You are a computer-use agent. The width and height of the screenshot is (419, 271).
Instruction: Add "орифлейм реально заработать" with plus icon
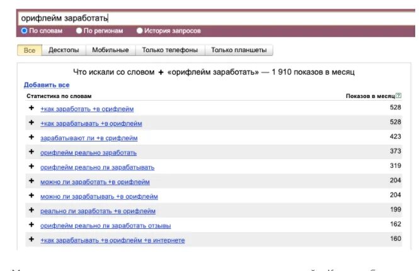point(32,152)
